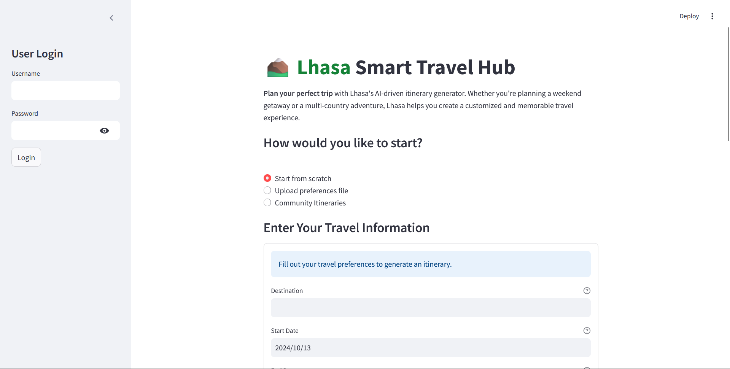
Task: Click the User Login sidebar heading
Action: tap(37, 54)
